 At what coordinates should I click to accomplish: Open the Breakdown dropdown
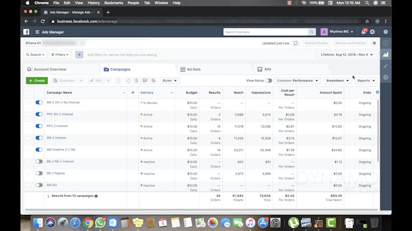coord(337,81)
